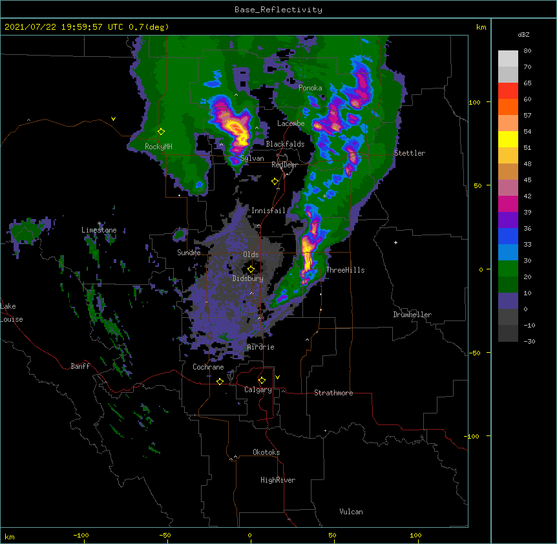Click the Cochrane town label
557x544 pixels.
pos(208,367)
